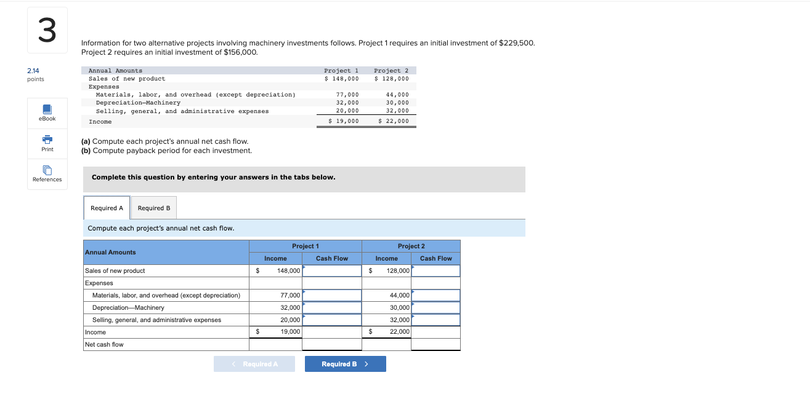Image resolution: width=810 pixels, height=402 pixels.
Task: Click Project 2 Cash Flow column header
Action: click(436, 258)
